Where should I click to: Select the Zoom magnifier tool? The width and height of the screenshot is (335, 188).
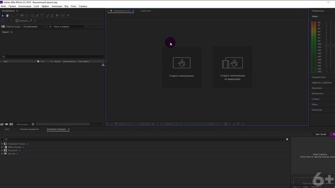(12, 16)
